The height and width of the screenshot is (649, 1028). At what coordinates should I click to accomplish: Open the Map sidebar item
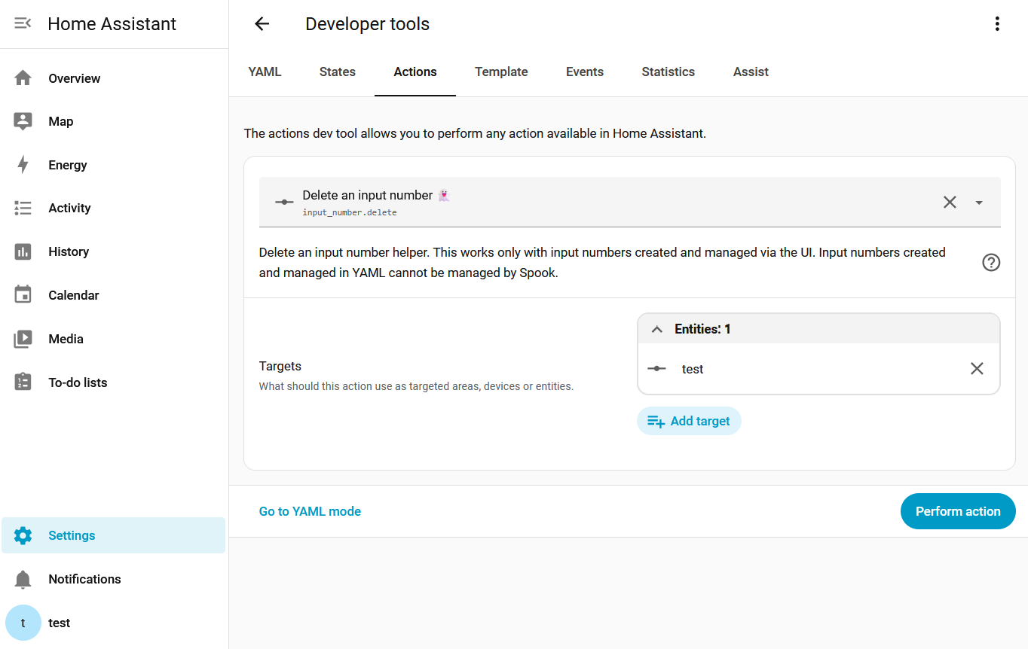[x=114, y=121]
